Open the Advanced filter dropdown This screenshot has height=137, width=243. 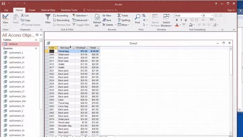point(80,20)
